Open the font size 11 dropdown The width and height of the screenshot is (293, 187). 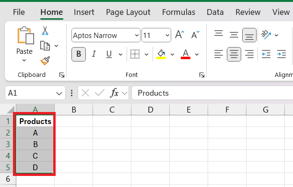click(x=167, y=35)
